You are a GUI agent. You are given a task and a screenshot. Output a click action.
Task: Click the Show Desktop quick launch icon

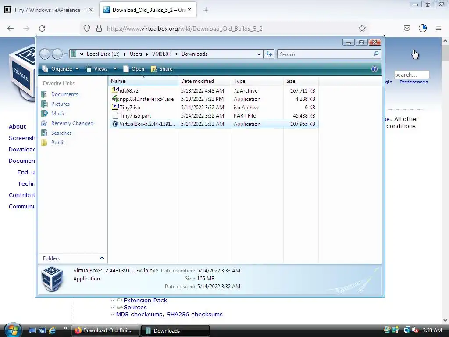pos(32,330)
